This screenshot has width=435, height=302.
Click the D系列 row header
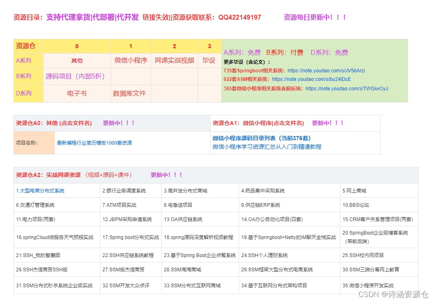(x=28, y=94)
